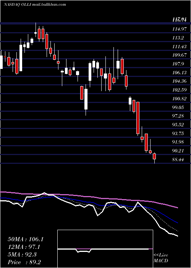Click the <<Live MACD label
This screenshot has width=191, height=268.
coord(161,258)
